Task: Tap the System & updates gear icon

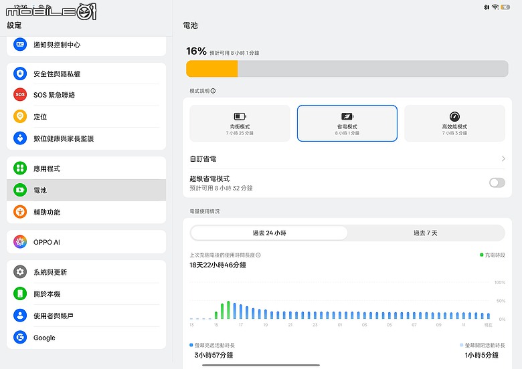Action: (x=20, y=272)
